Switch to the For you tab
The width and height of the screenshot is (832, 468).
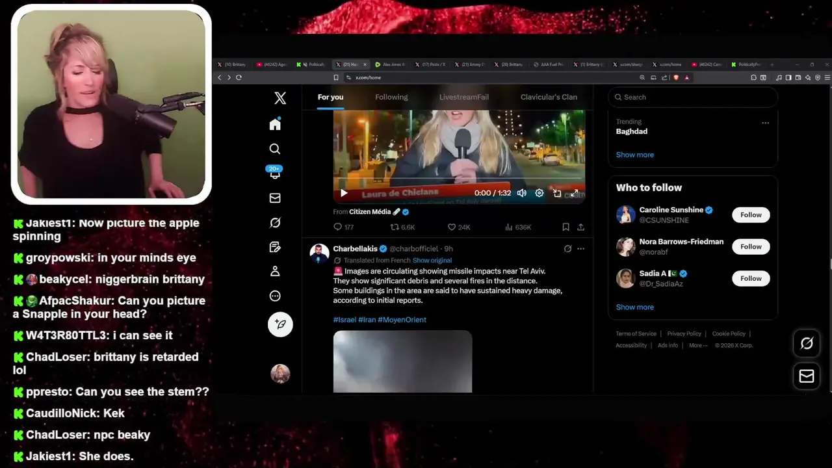(330, 97)
